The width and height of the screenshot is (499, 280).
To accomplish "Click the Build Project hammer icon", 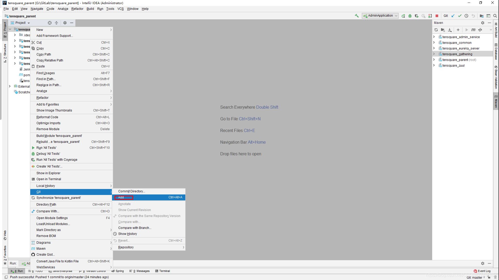I will point(357,16).
